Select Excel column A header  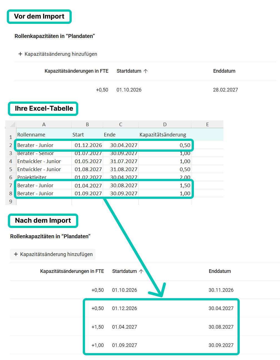pyautogui.click(x=44, y=125)
